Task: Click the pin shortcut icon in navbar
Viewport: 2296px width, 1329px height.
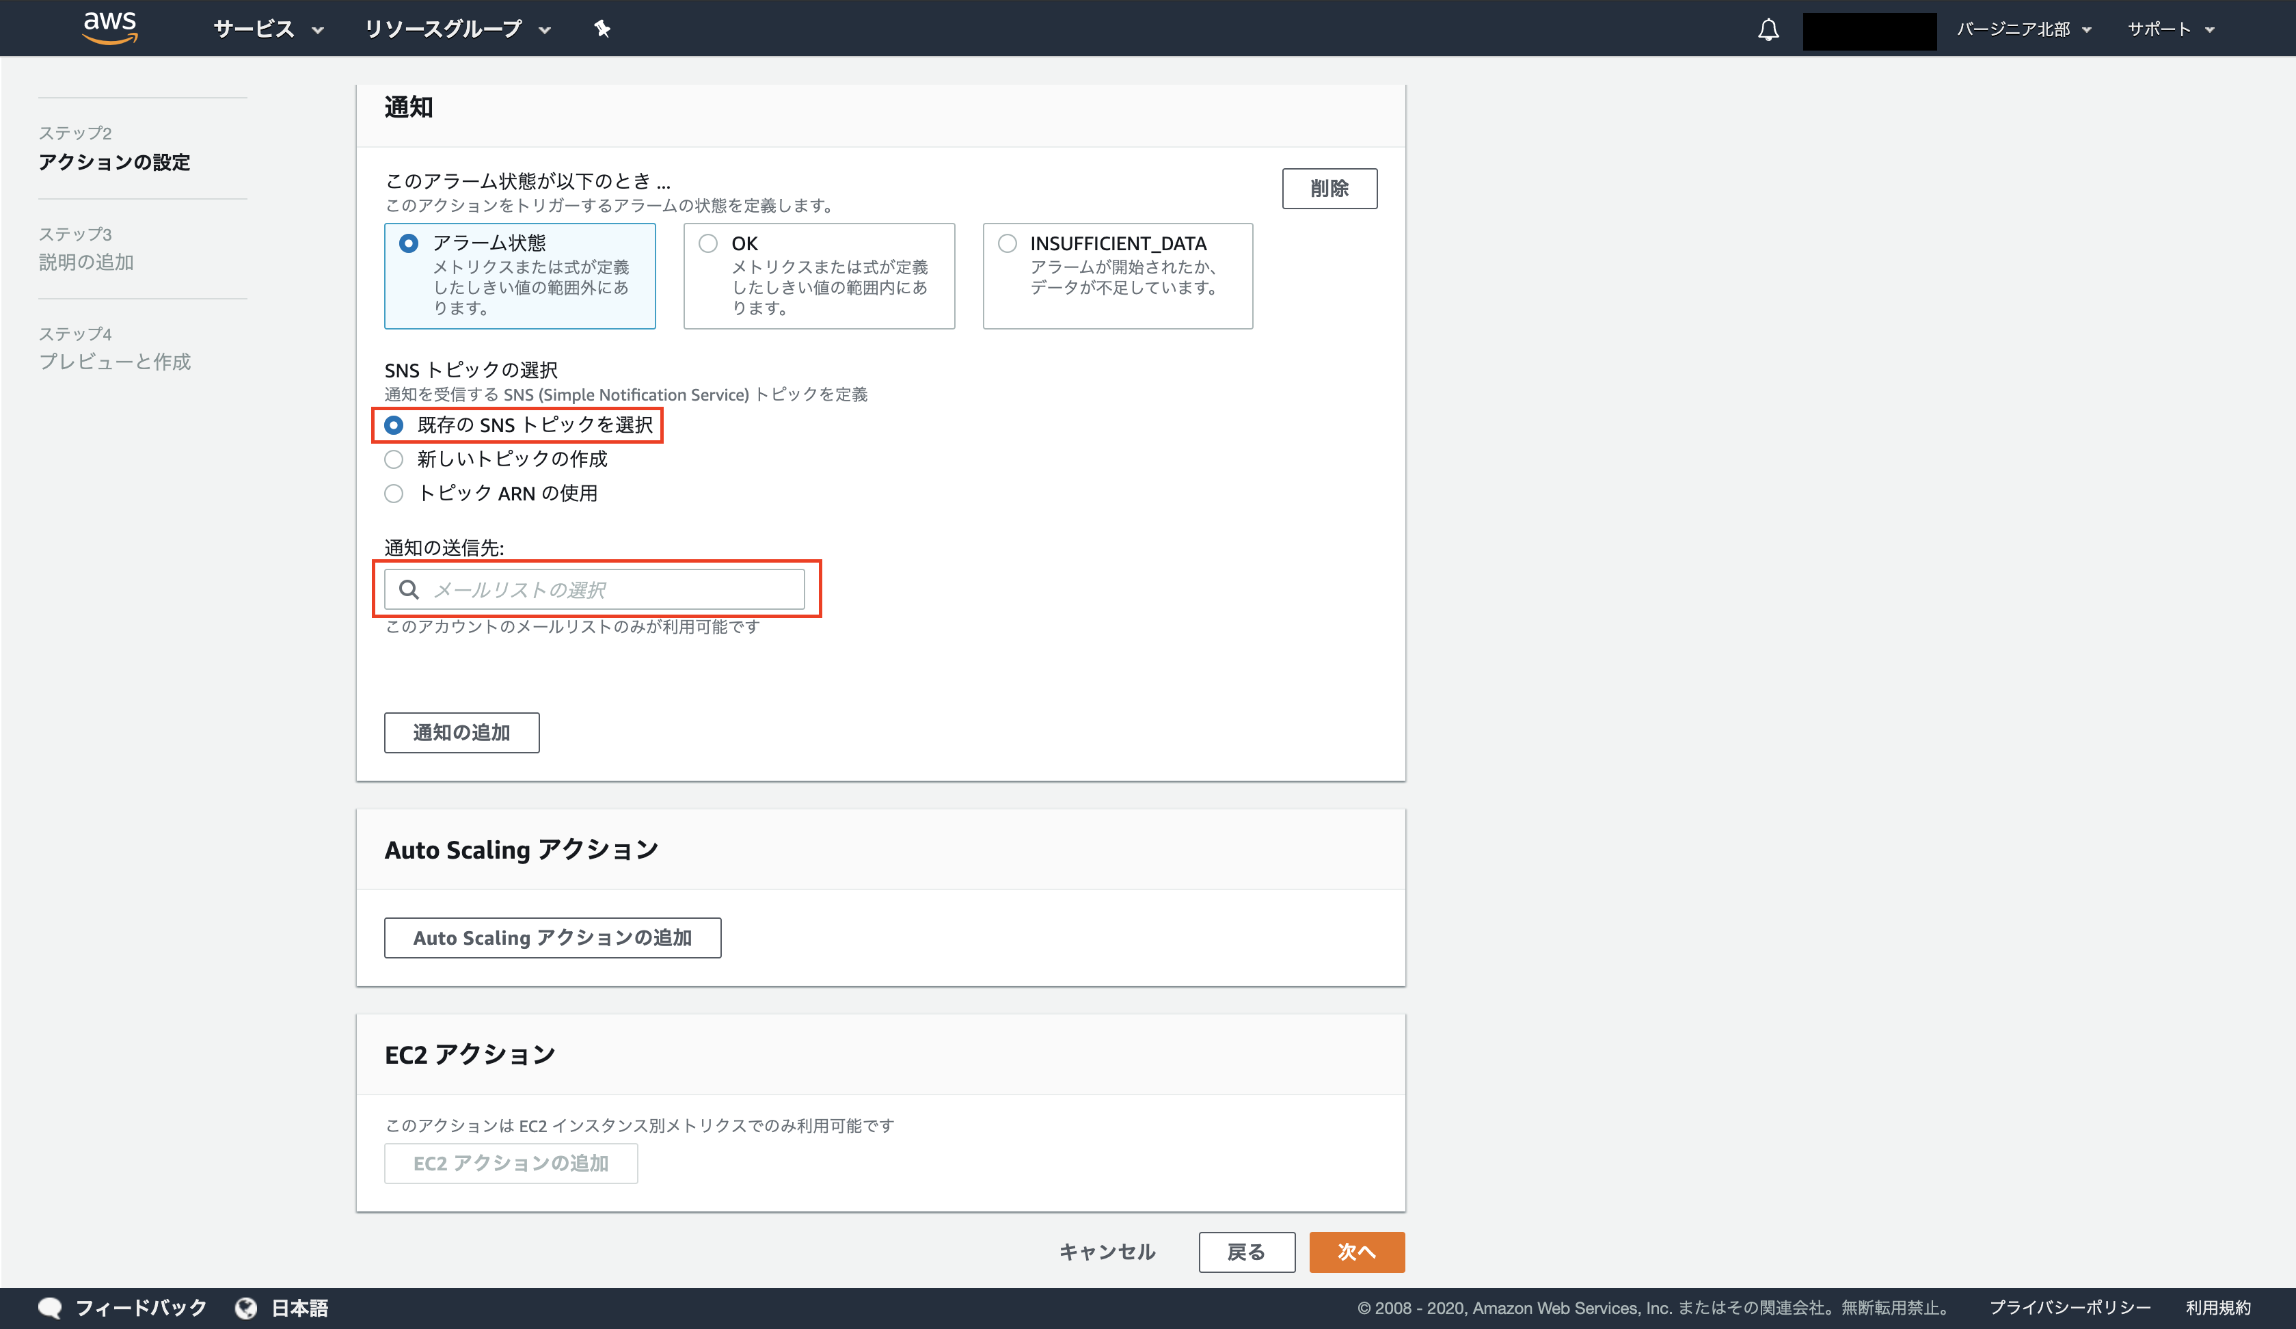Action: pyautogui.click(x=602, y=29)
